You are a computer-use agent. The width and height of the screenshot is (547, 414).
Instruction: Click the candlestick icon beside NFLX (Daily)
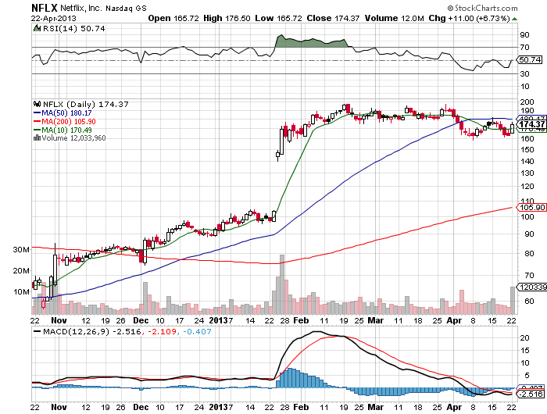click(37, 104)
